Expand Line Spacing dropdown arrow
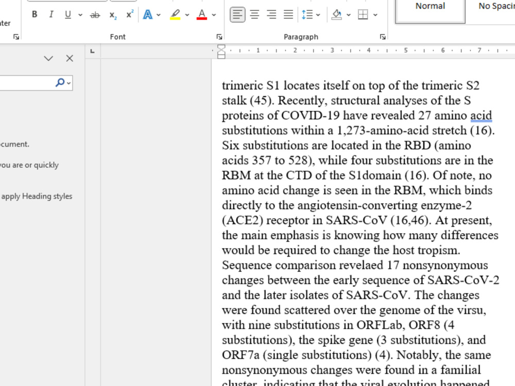This screenshot has height=386, width=515. click(x=318, y=15)
